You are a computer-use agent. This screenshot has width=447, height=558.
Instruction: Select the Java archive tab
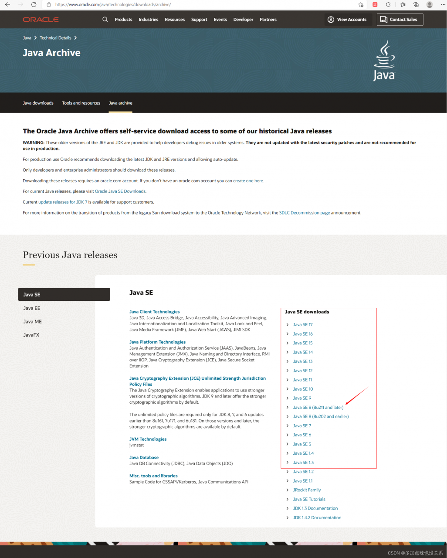click(x=121, y=103)
